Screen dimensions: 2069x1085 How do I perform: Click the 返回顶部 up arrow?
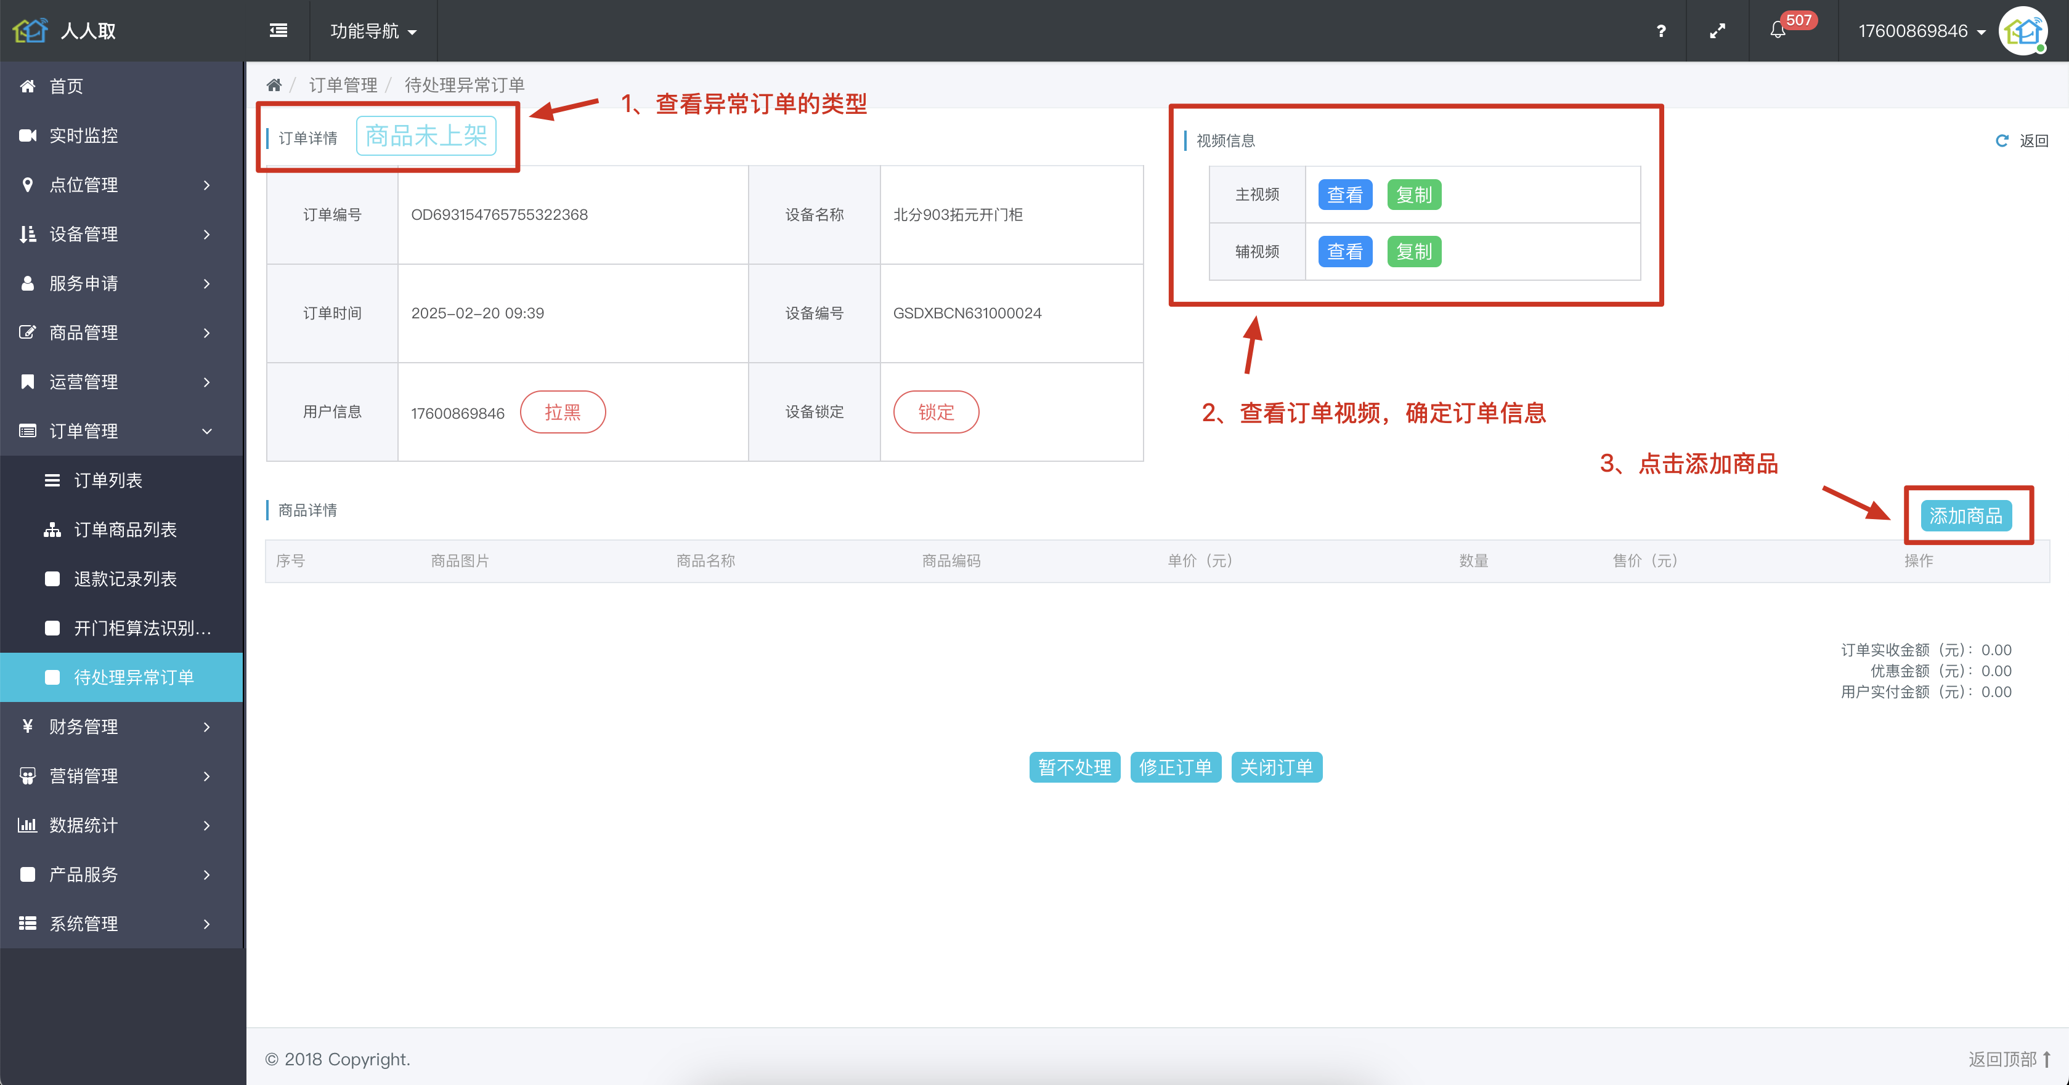(x=2047, y=1059)
